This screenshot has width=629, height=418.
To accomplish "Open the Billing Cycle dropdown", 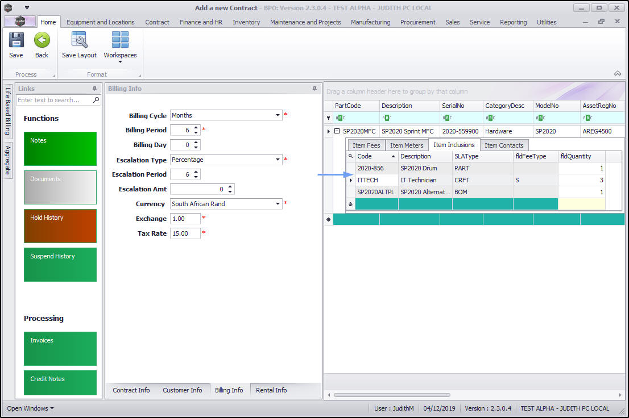I will 278,115.
